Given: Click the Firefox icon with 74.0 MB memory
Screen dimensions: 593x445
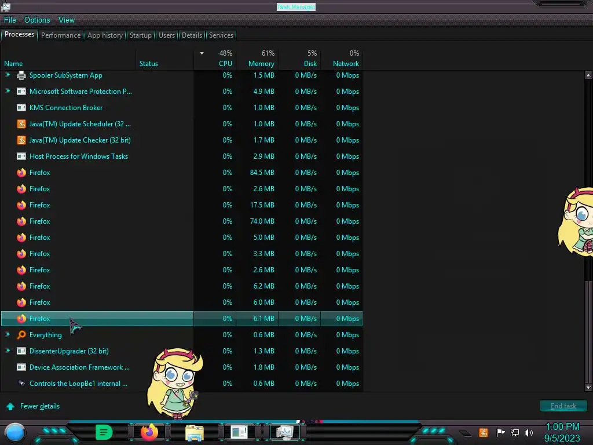Looking at the screenshot, I should point(21,221).
